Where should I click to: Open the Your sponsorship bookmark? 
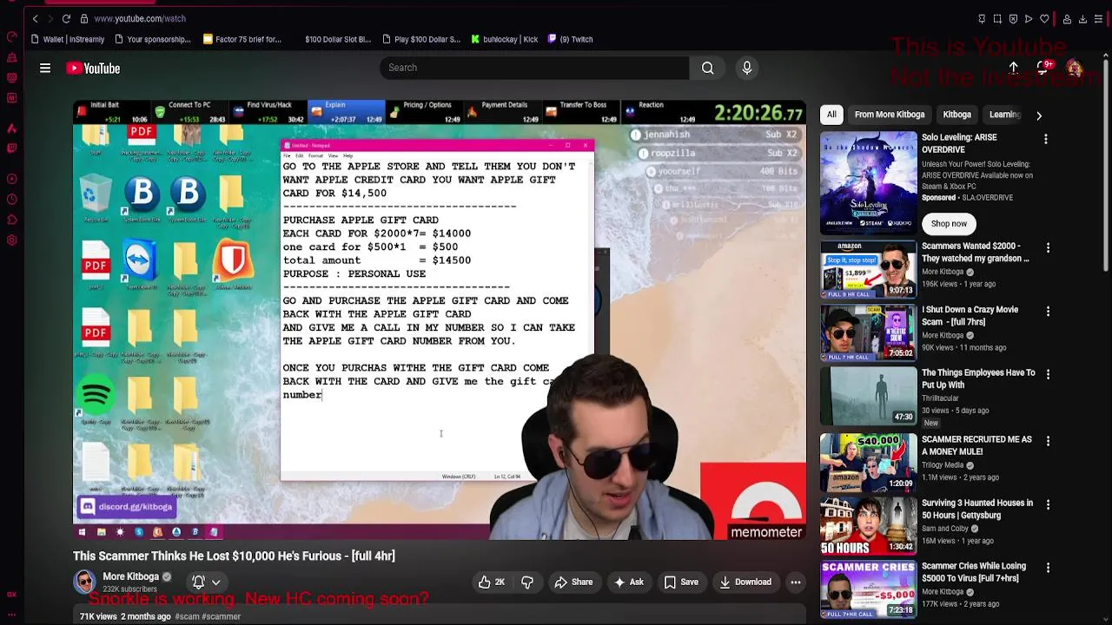pos(152,39)
